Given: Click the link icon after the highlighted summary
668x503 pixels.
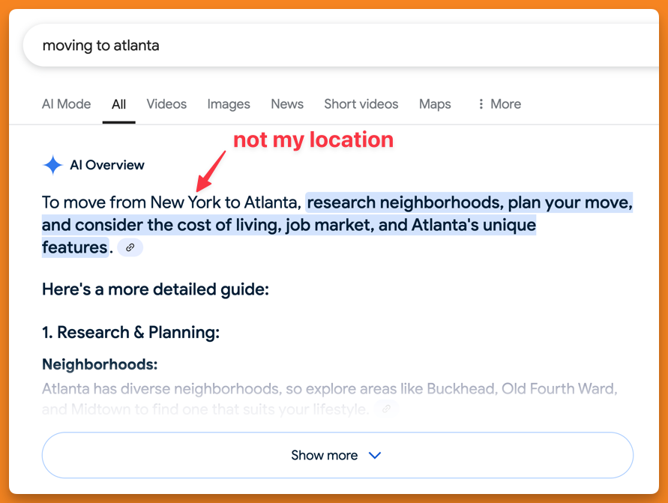Looking at the screenshot, I should tap(130, 247).
